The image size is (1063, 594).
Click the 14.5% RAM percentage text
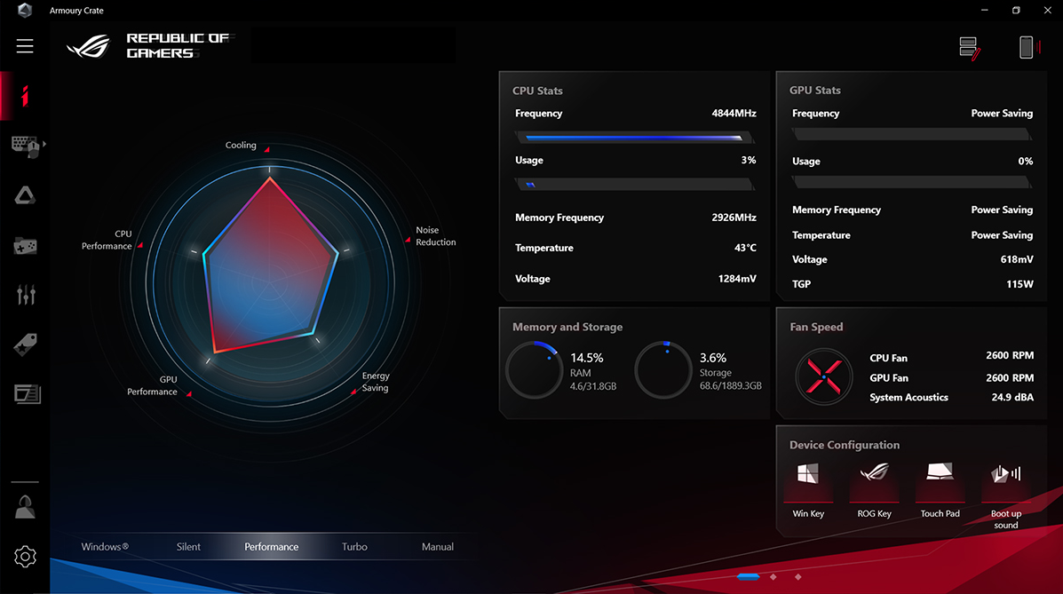[586, 358]
